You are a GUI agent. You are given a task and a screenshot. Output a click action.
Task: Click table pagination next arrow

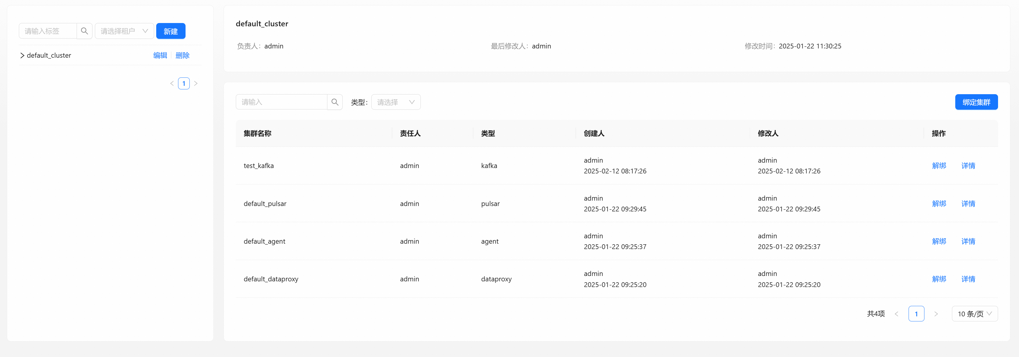click(x=936, y=314)
